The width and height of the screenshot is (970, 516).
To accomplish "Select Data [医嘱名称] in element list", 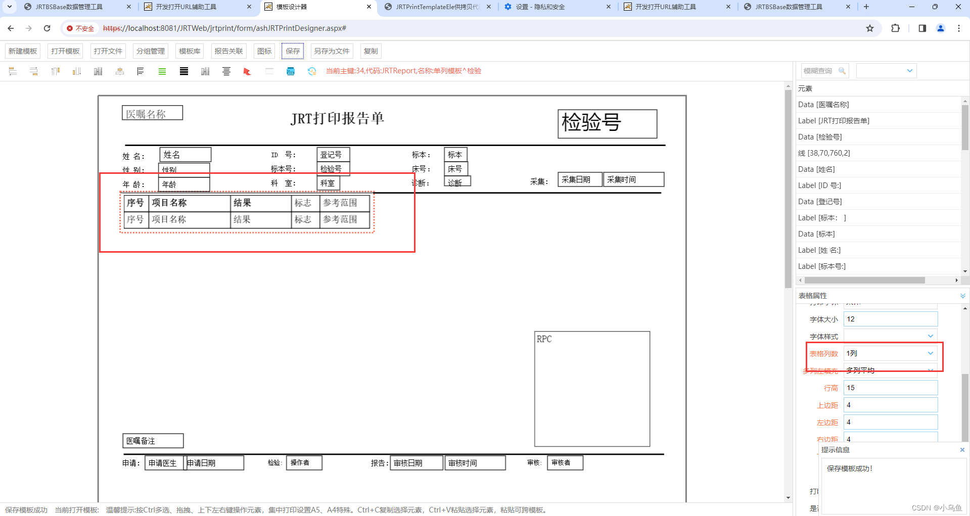I will [879, 105].
